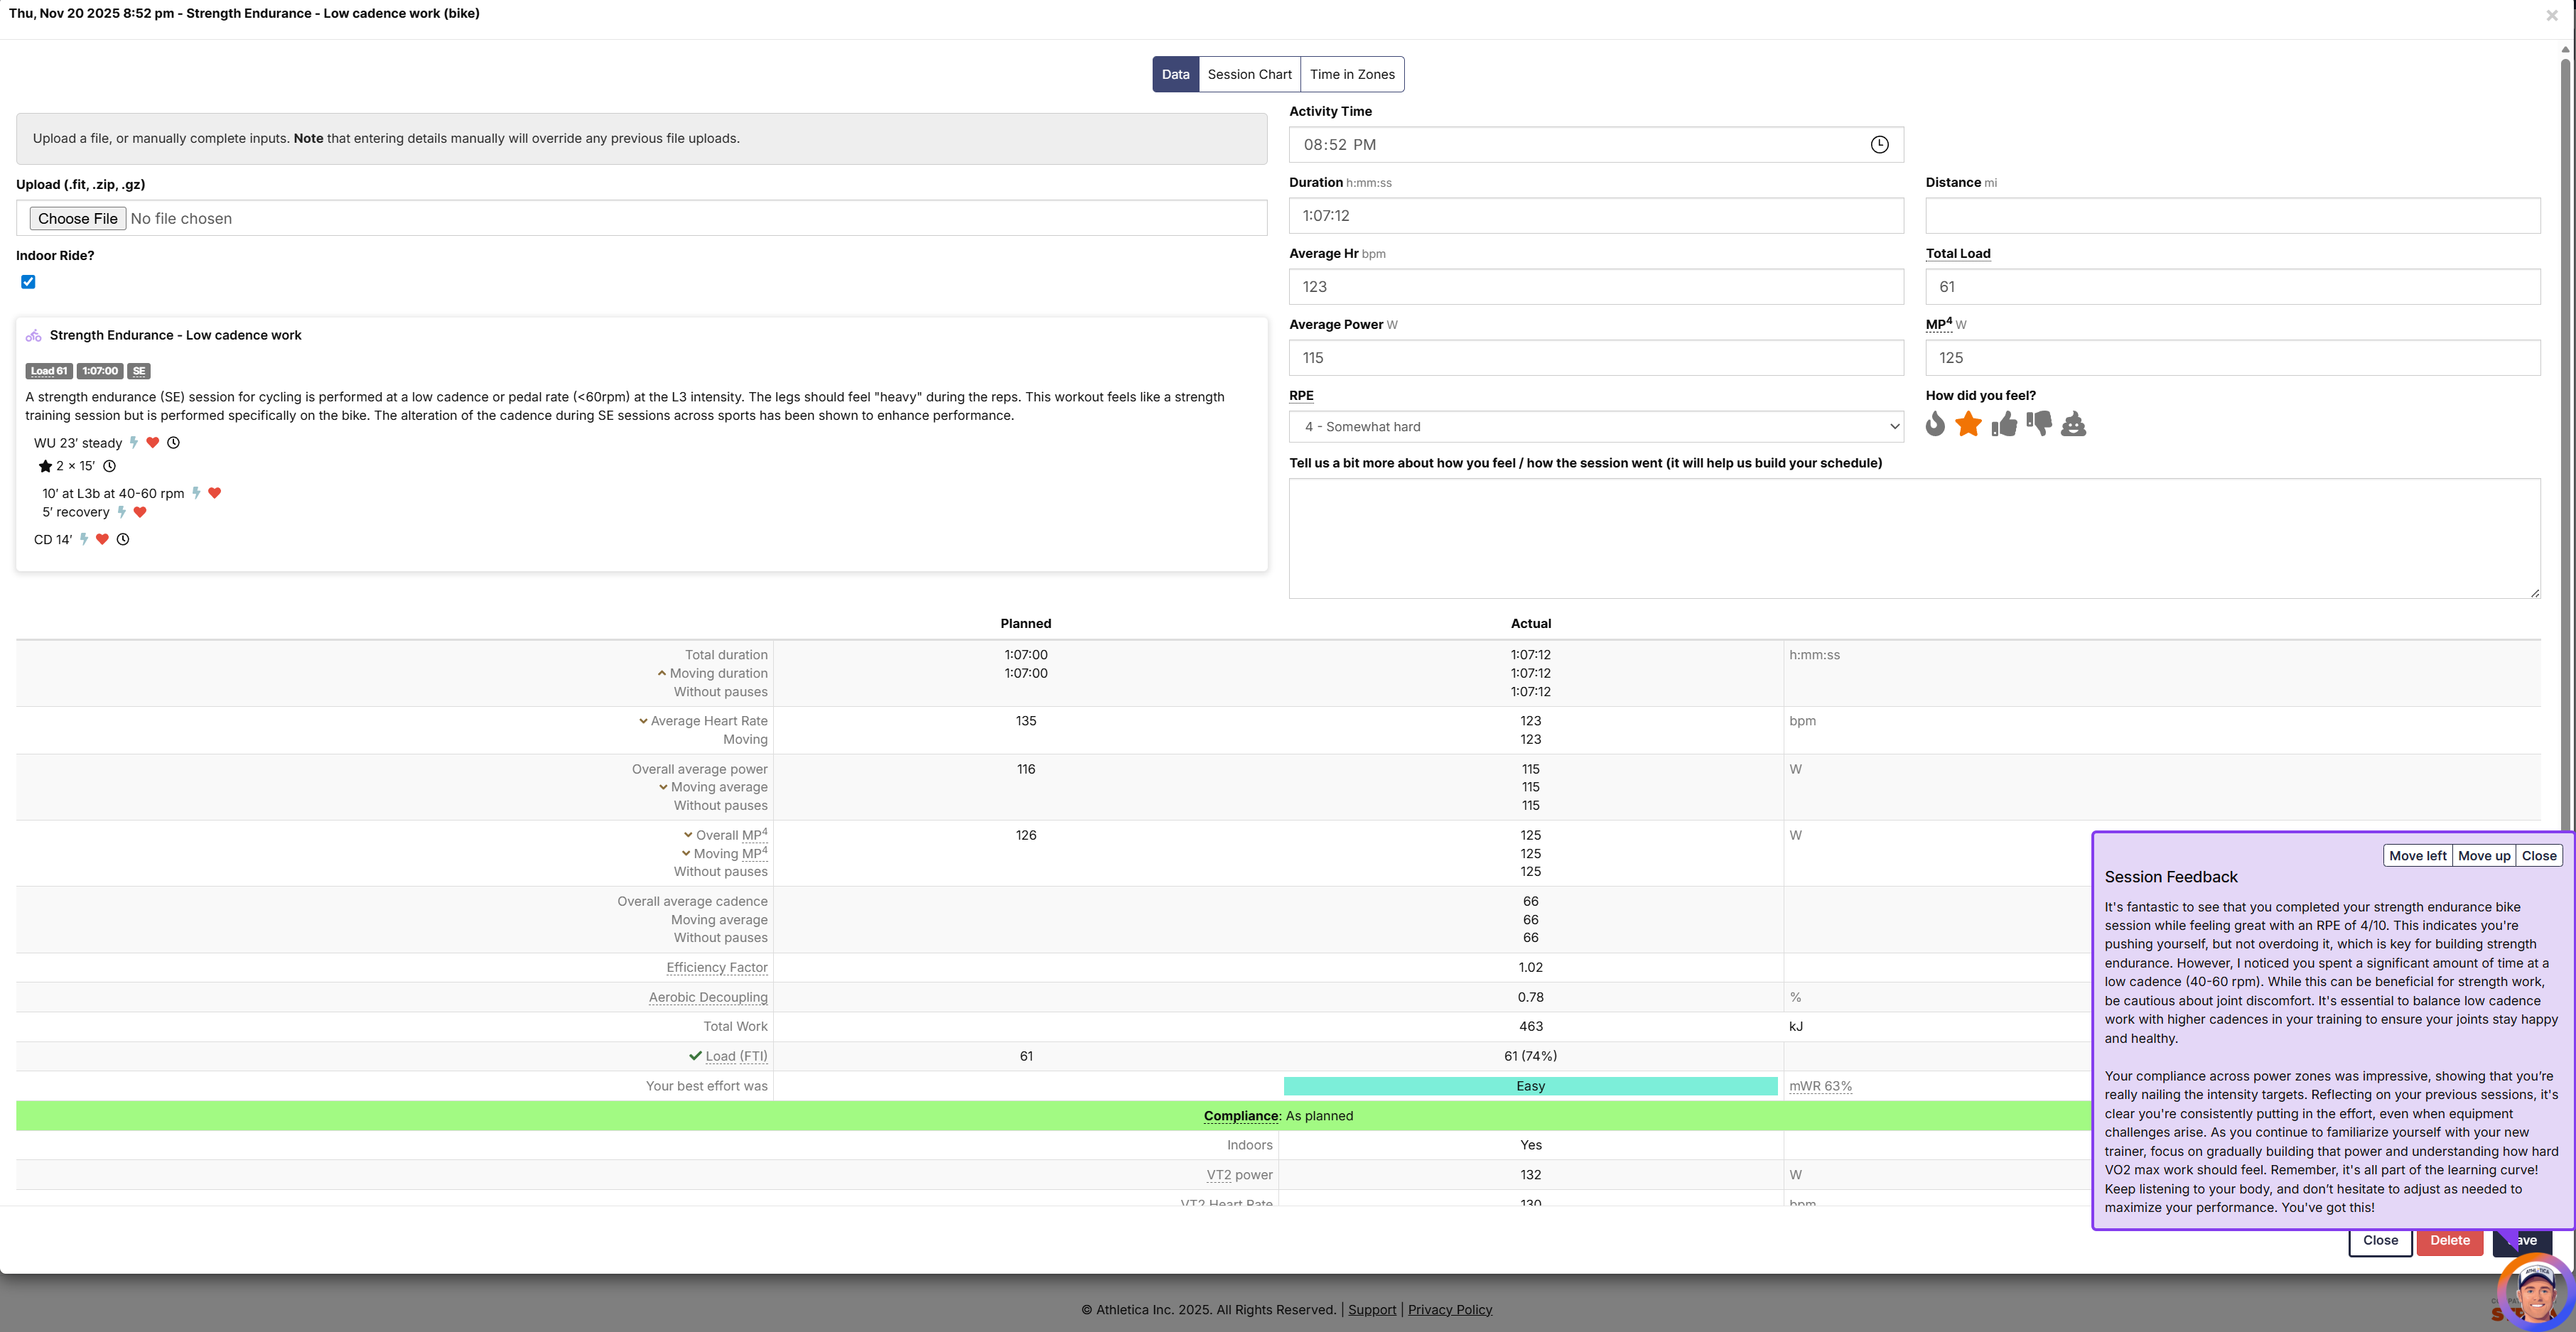Select the star feeling rating icon
Screen dimensions: 2576x1332
(x=1968, y=424)
